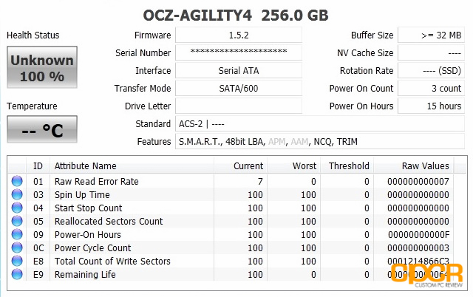
Task: Click the status orb beside Start Stop Count
Action: click(x=17, y=208)
